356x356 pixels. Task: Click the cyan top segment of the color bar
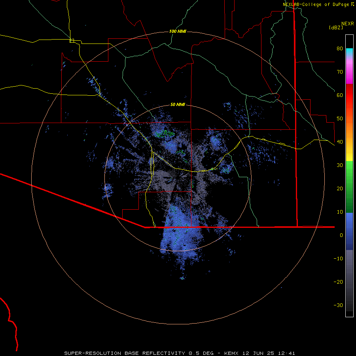(x=349, y=53)
